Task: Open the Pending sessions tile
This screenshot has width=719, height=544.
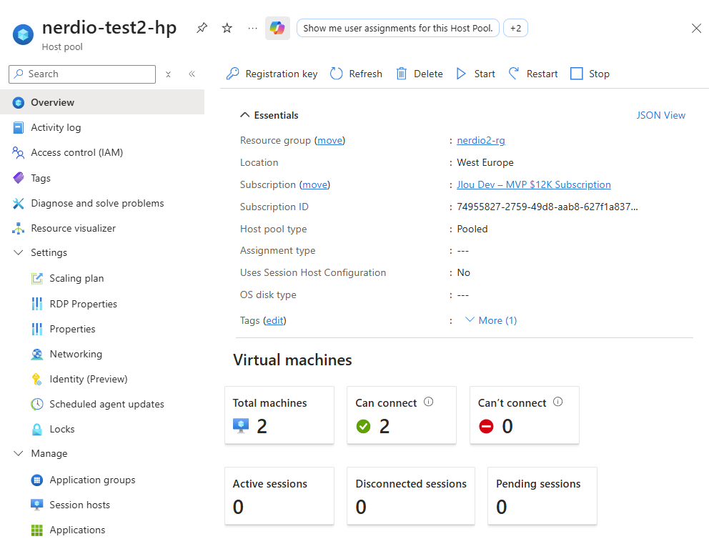Action: coord(542,496)
